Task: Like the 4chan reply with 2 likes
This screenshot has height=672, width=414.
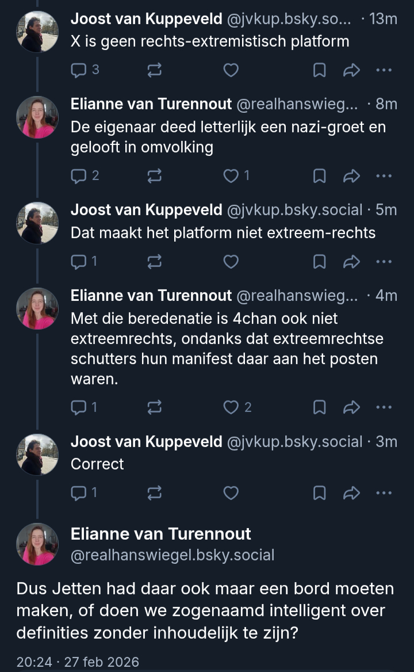Action: 231,407
